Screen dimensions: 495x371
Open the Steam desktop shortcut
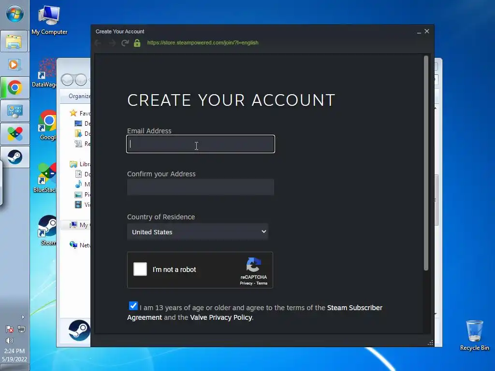click(47, 230)
